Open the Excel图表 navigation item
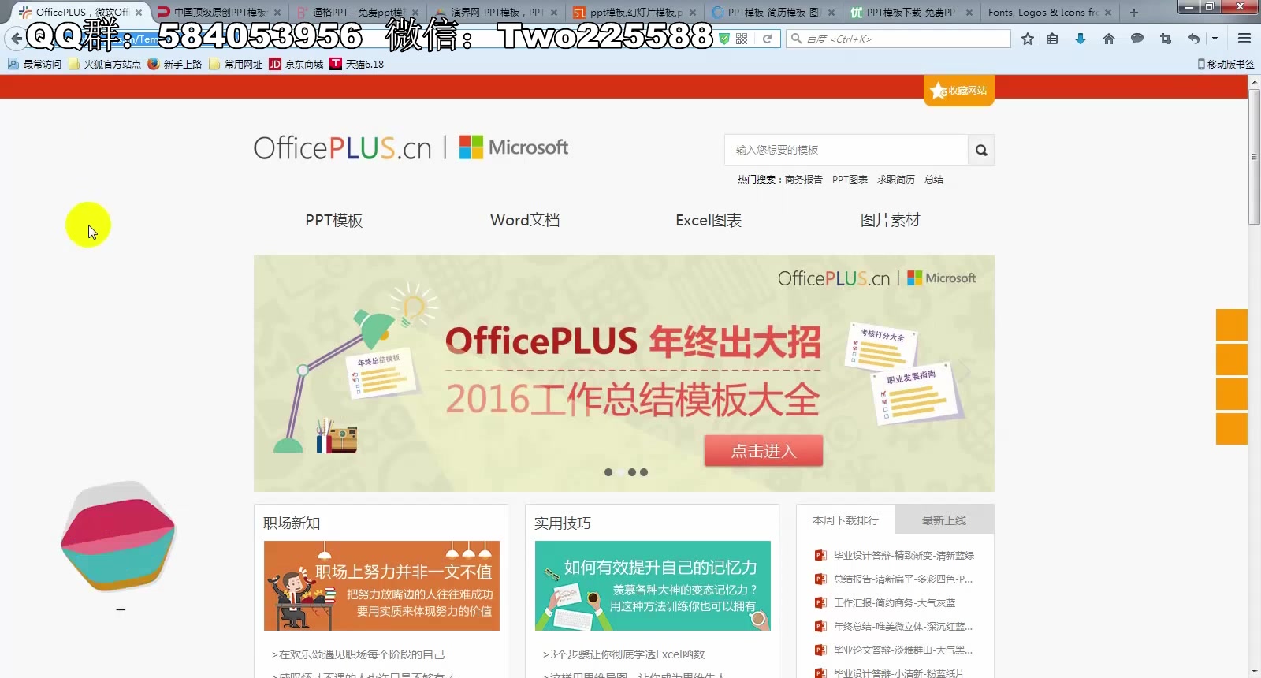The width and height of the screenshot is (1261, 678). pyautogui.click(x=709, y=221)
